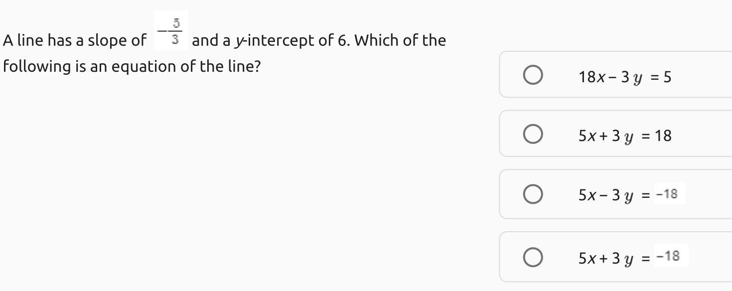Mark the radio button for 5x − 3y = −18
Viewport: 732px width, 291px height.
pos(533,194)
